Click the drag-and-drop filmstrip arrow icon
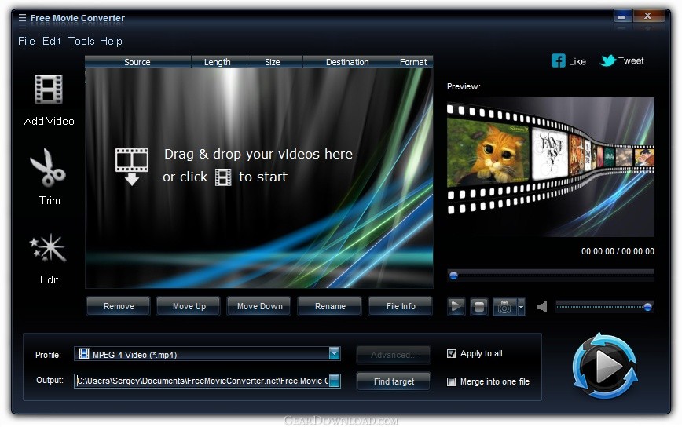The height and width of the screenshot is (427, 682). pyautogui.click(x=132, y=166)
